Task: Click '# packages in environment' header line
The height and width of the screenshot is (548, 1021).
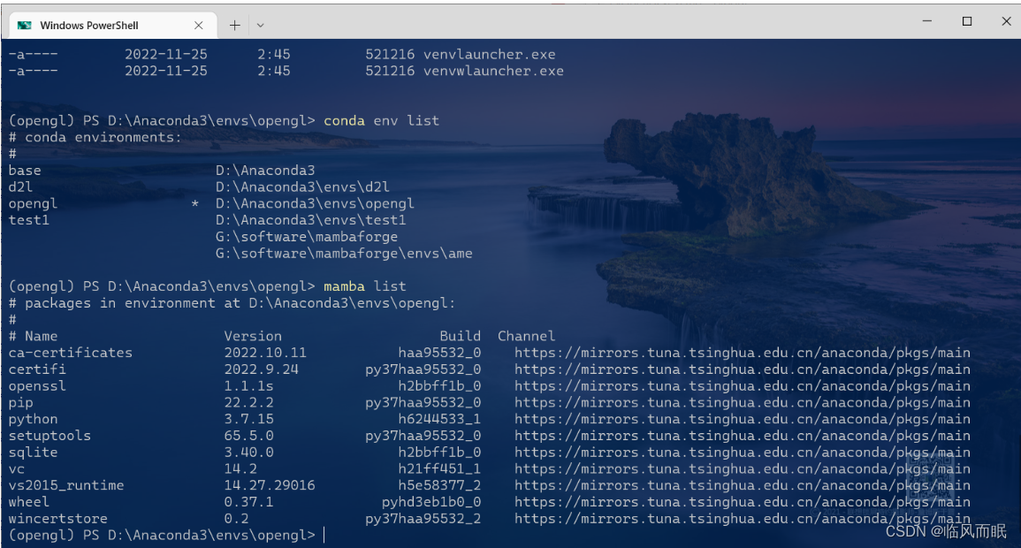Action: [232, 303]
